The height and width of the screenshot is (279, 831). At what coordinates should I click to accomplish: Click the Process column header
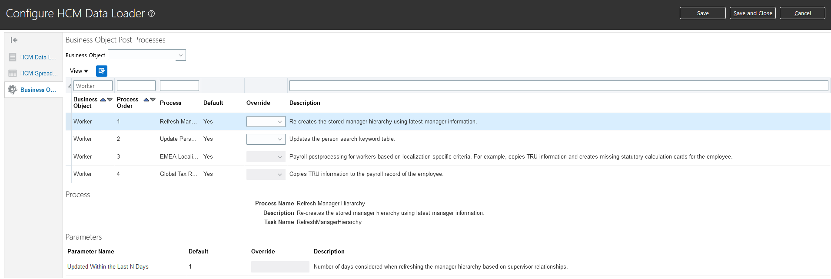click(170, 103)
